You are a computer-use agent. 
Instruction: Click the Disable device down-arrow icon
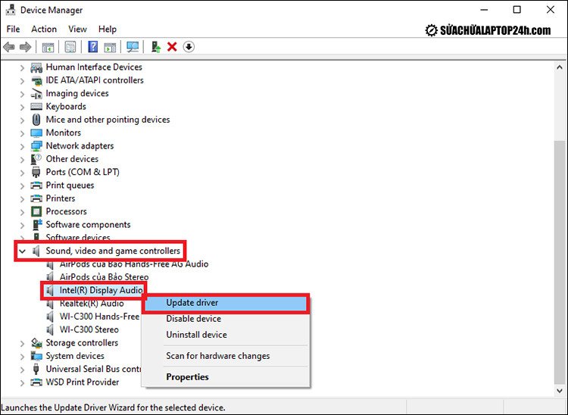[189, 47]
